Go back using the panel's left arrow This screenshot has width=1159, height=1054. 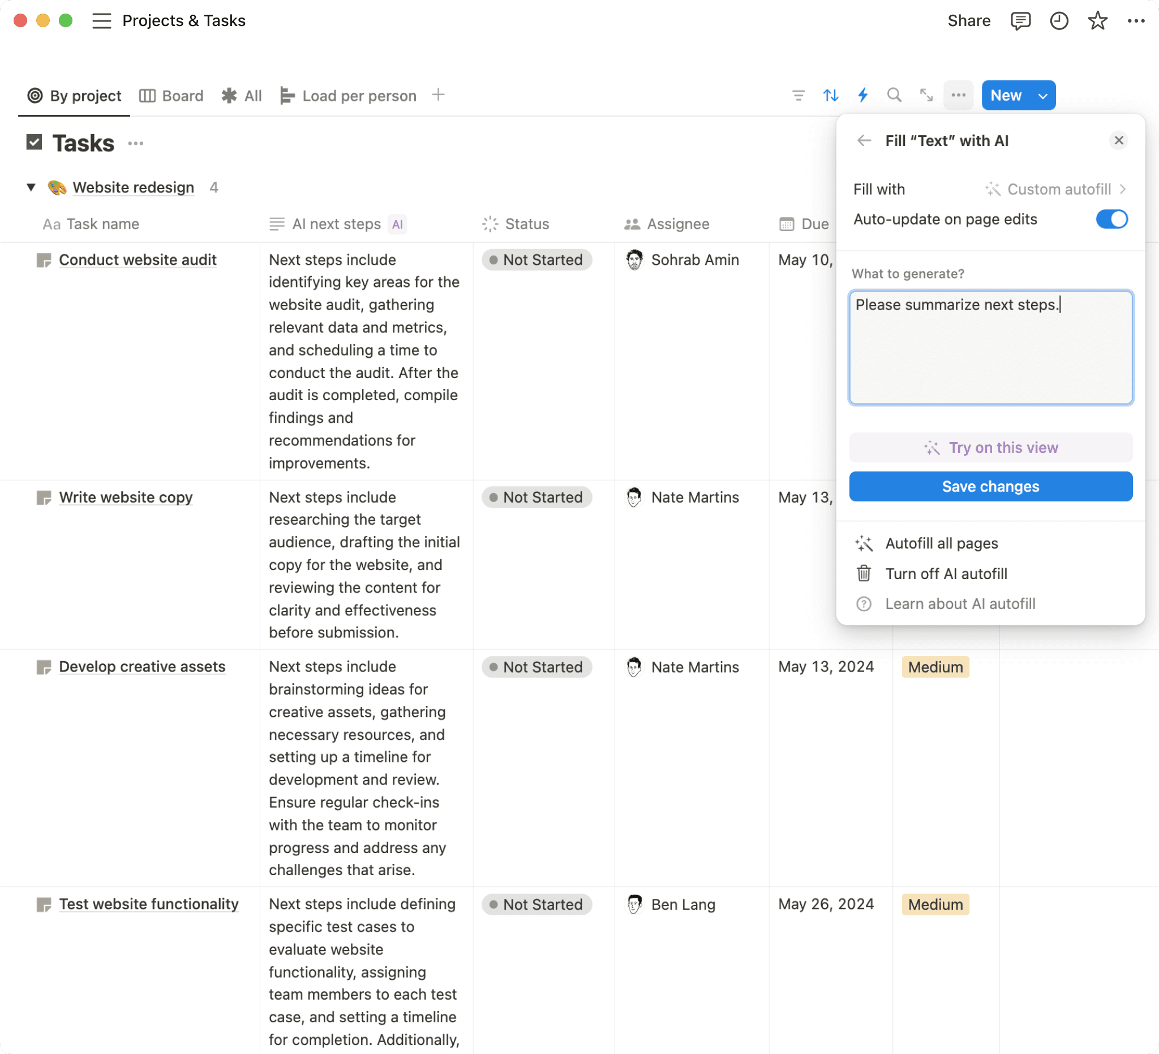864,141
